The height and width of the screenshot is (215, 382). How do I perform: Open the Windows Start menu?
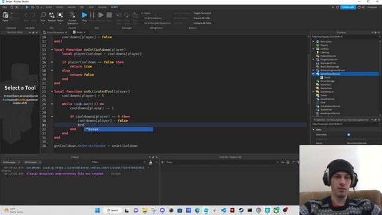pyautogui.click(x=97, y=210)
